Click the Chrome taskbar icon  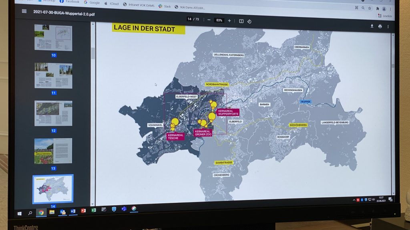(41, 212)
